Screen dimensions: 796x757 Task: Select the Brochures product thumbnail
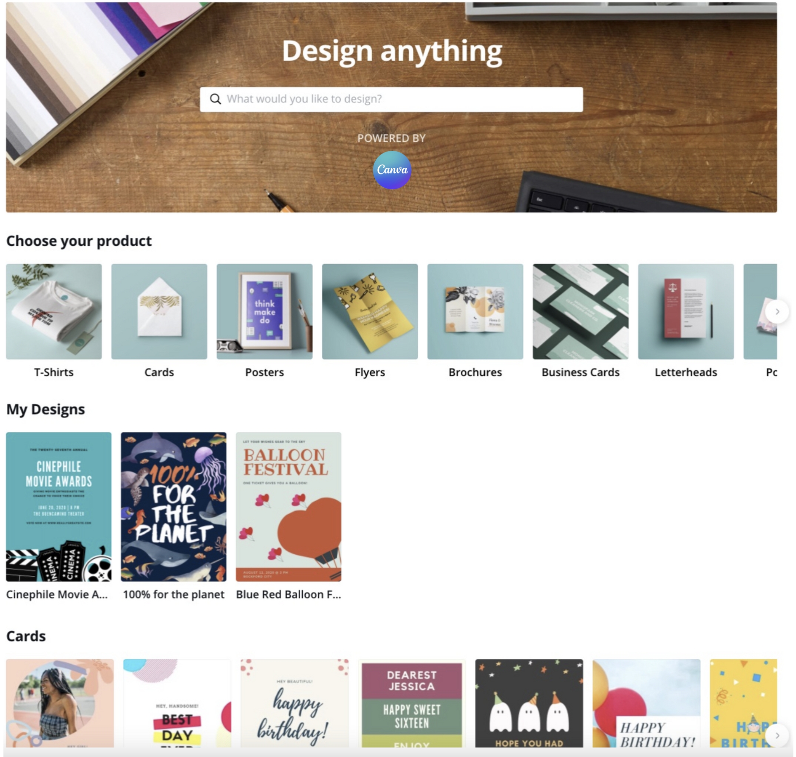click(475, 311)
